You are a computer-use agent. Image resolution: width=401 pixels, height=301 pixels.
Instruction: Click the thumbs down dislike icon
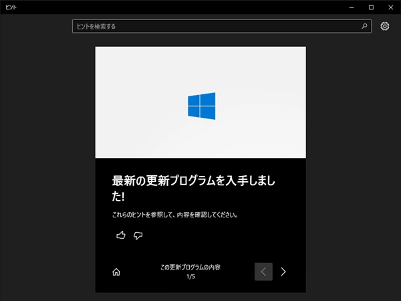point(138,235)
